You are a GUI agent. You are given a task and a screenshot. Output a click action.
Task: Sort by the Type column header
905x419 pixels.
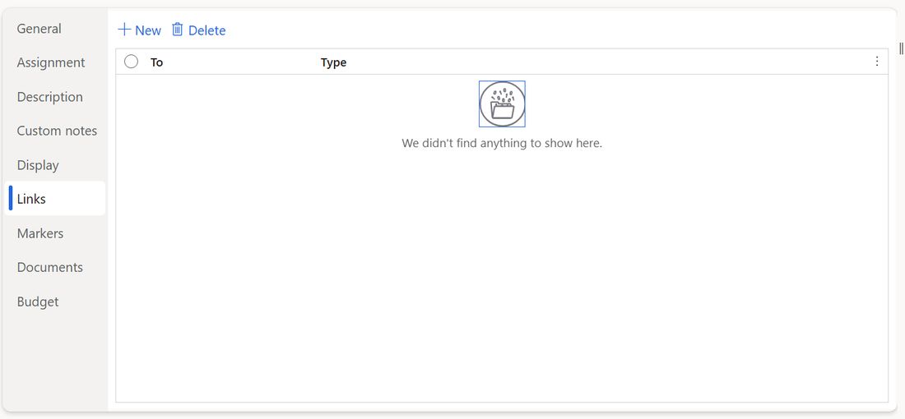(333, 62)
